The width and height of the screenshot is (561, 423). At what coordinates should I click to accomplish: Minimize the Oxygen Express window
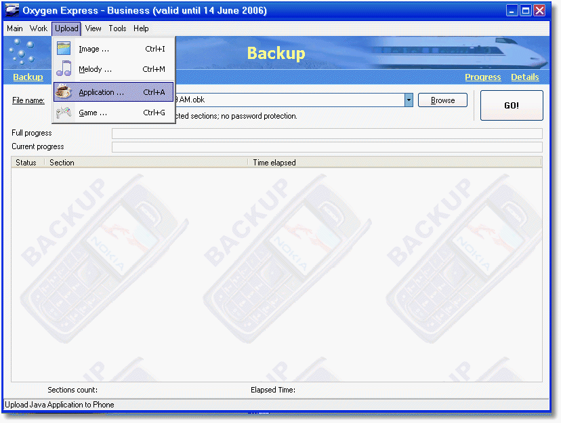(512, 10)
